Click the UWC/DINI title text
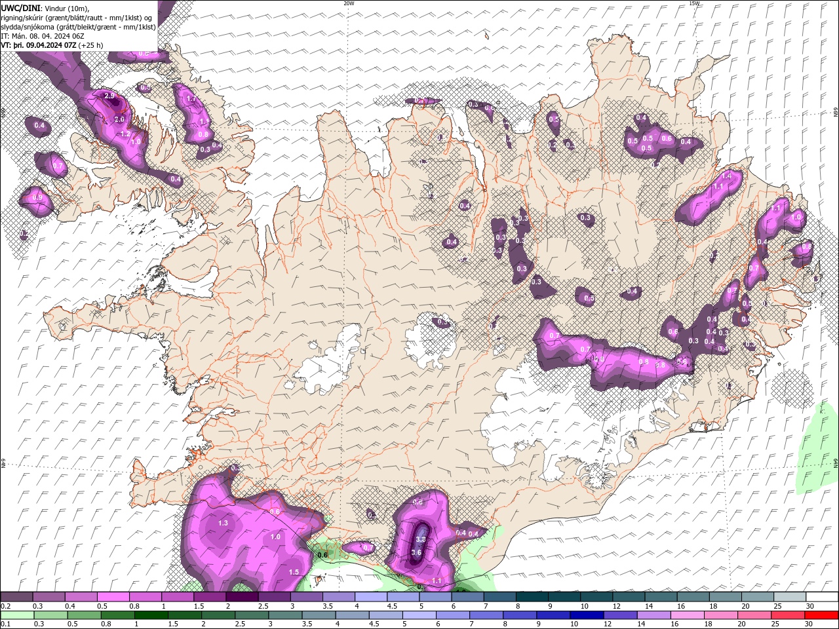Viewport: 839px width, 629px height. click(x=21, y=8)
